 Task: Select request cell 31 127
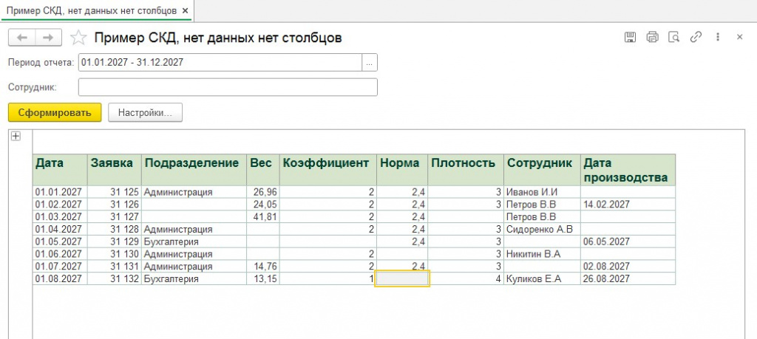[115, 216]
